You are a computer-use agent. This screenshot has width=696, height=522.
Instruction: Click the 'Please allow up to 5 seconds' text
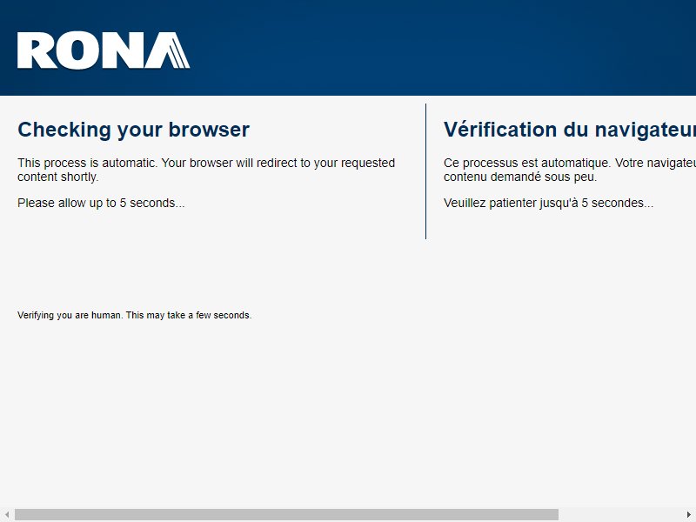coord(101,203)
